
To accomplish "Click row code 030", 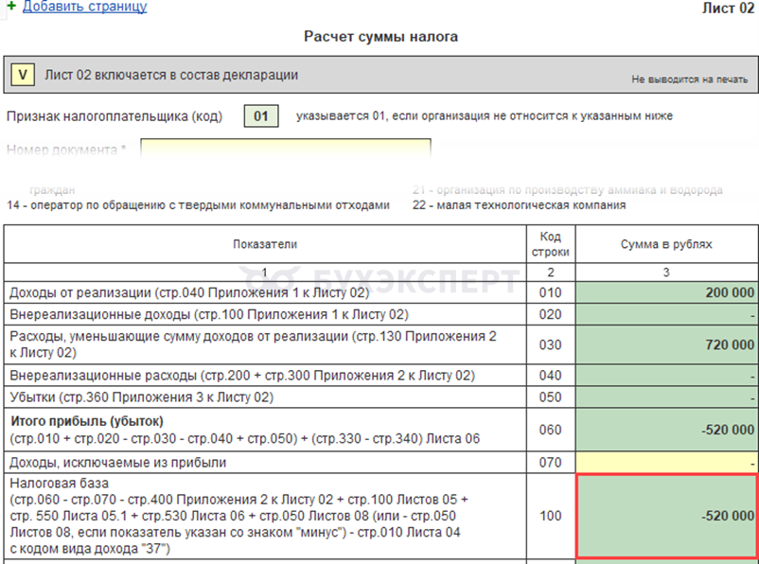I will pyautogui.click(x=551, y=345).
